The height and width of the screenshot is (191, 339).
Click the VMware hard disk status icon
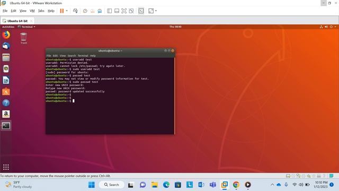tap(288, 176)
